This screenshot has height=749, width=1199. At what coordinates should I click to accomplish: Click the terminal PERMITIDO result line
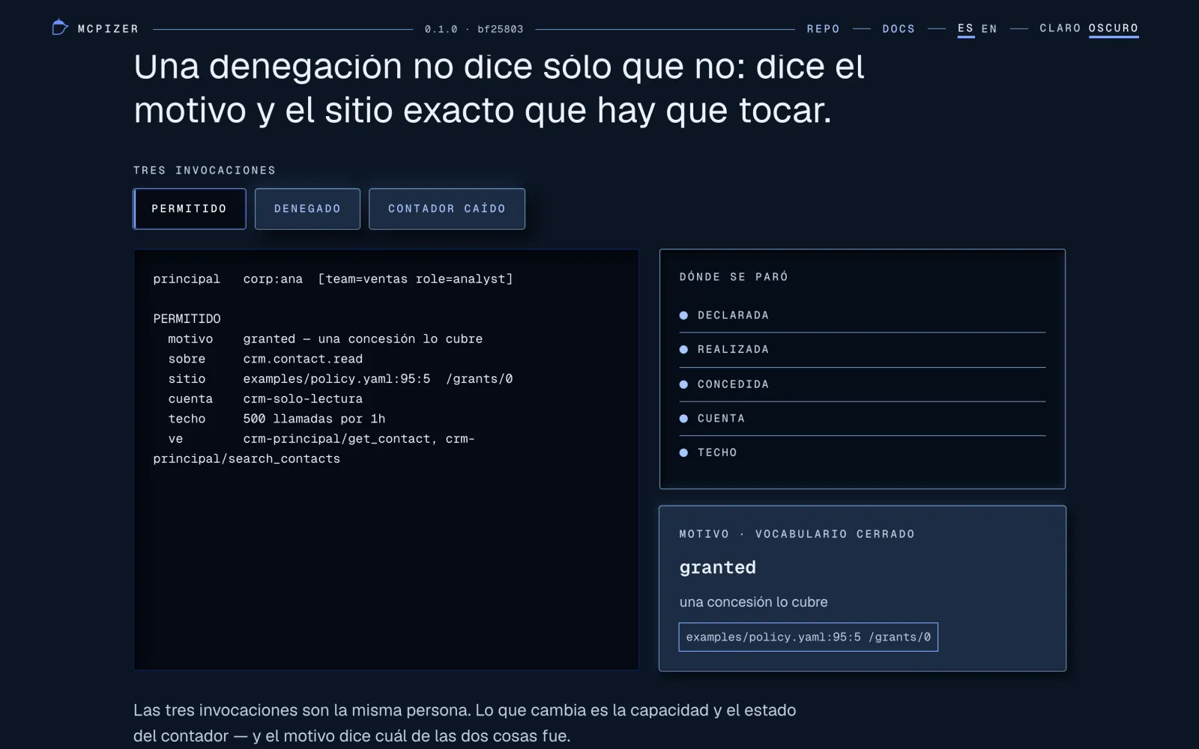(x=187, y=319)
